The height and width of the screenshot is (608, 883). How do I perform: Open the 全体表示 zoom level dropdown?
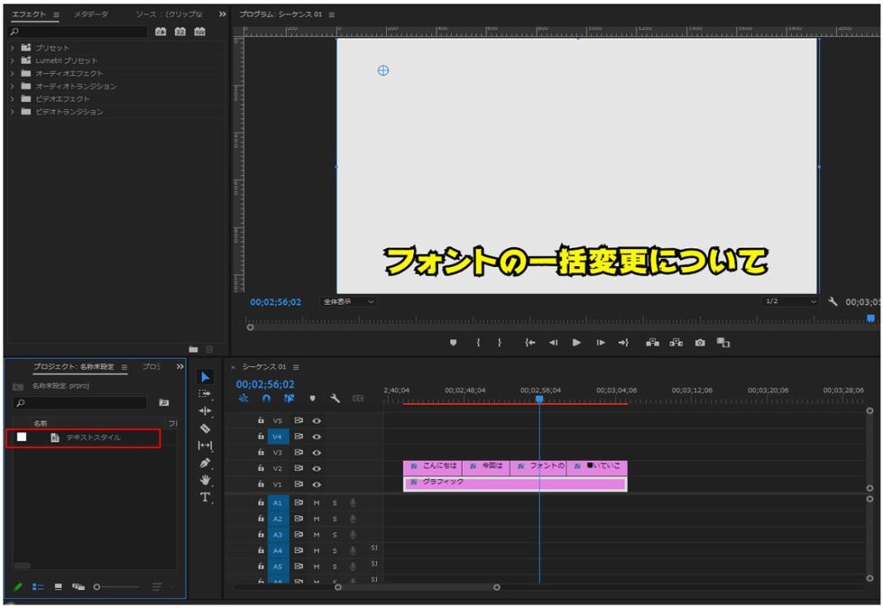348,302
